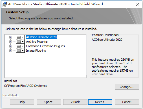Viewport: 143px width, 109px height.
Task: Click the installer icon in title bar
Action: (5, 4)
